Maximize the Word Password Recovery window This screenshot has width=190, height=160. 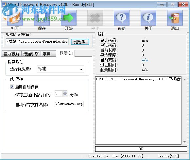pos(172,5)
